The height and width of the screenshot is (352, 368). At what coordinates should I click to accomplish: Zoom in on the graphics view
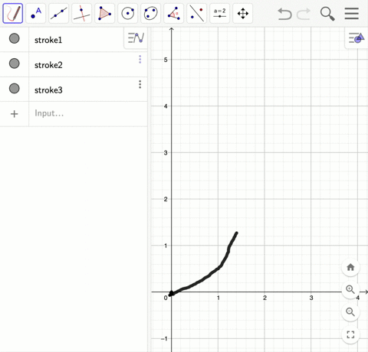click(x=350, y=289)
